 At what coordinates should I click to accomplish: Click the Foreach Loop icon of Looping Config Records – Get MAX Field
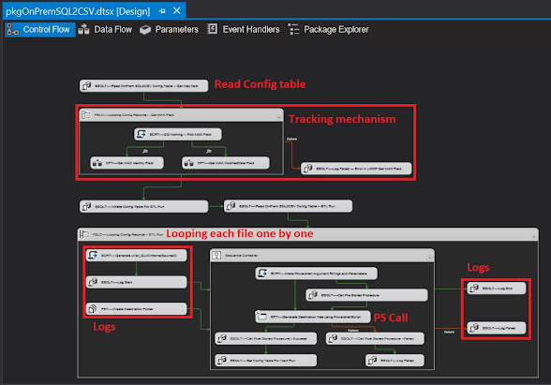[86, 115]
